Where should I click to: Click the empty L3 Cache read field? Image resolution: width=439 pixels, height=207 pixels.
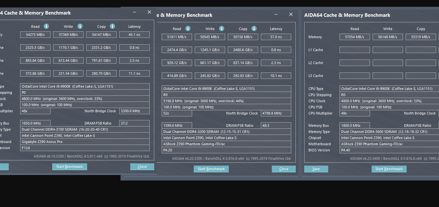355,76
